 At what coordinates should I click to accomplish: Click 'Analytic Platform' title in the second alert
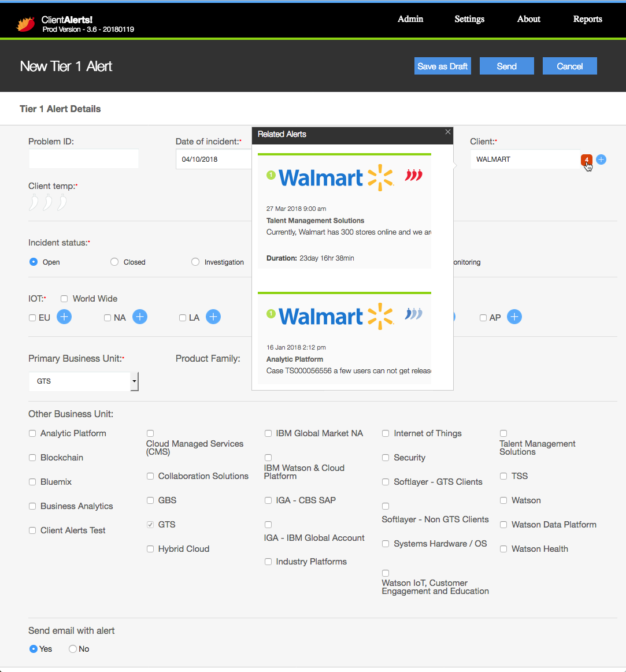295,359
